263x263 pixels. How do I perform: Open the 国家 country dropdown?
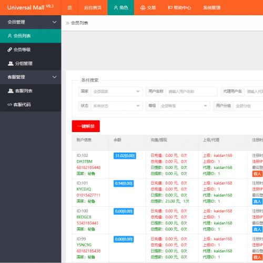click(x=117, y=92)
